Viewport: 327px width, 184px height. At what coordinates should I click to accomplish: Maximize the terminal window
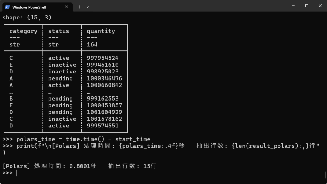[x=307, y=6]
